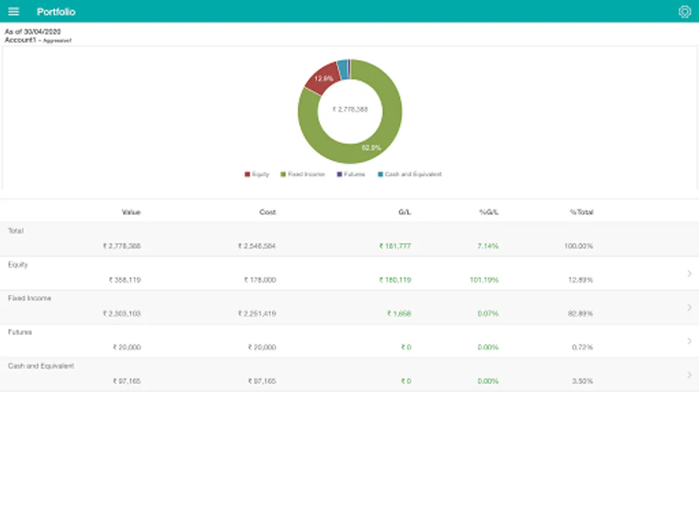The height and width of the screenshot is (524, 699).
Task: Select the Cash and Equivalent row label
Action: tap(41, 366)
